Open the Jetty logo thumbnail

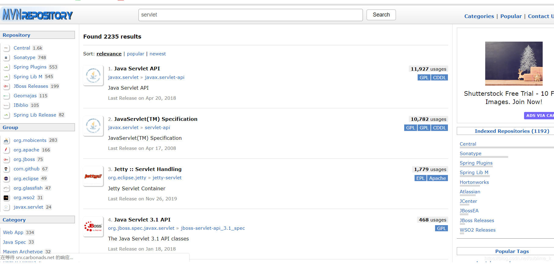[x=93, y=176]
